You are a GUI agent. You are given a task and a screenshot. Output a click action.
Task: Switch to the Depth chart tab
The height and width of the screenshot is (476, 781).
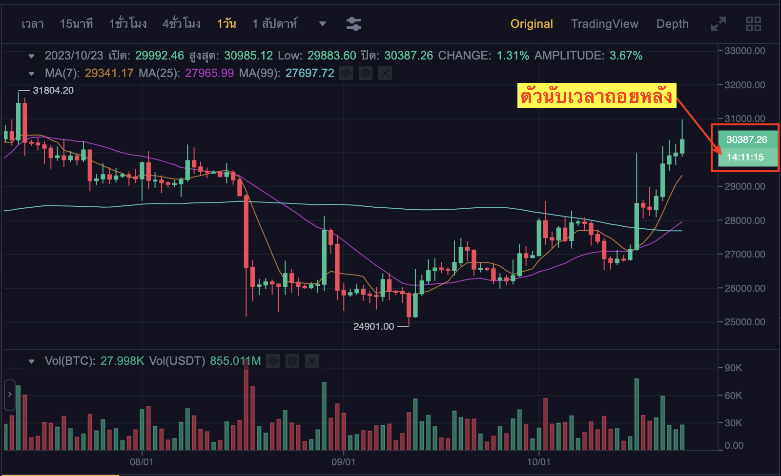(x=672, y=24)
